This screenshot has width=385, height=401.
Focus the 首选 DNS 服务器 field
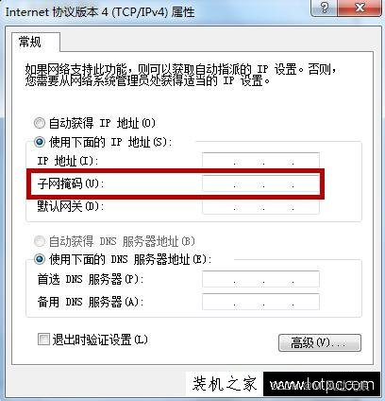click(260, 279)
